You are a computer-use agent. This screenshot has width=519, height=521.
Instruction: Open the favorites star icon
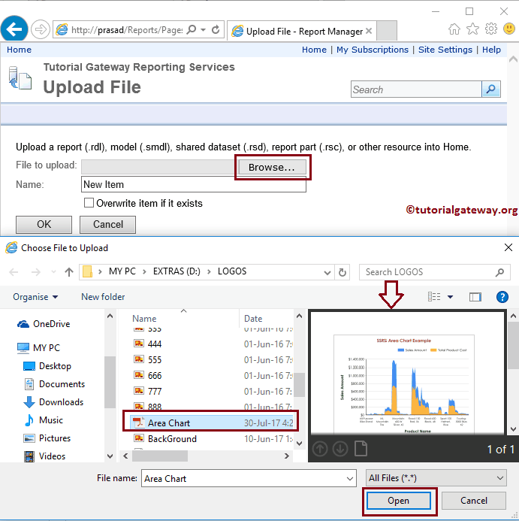(472, 29)
